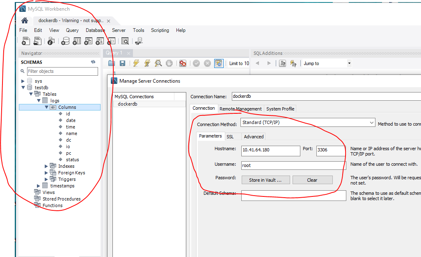Select the status column in the tree
Screen dimensions: 421x257
pyautogui.click(x=73, y=160)
